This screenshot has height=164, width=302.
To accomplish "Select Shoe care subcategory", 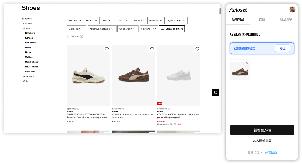I will (x=30, y=71).
